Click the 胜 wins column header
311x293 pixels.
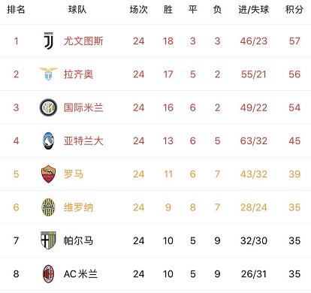click(x=168, y=10)
